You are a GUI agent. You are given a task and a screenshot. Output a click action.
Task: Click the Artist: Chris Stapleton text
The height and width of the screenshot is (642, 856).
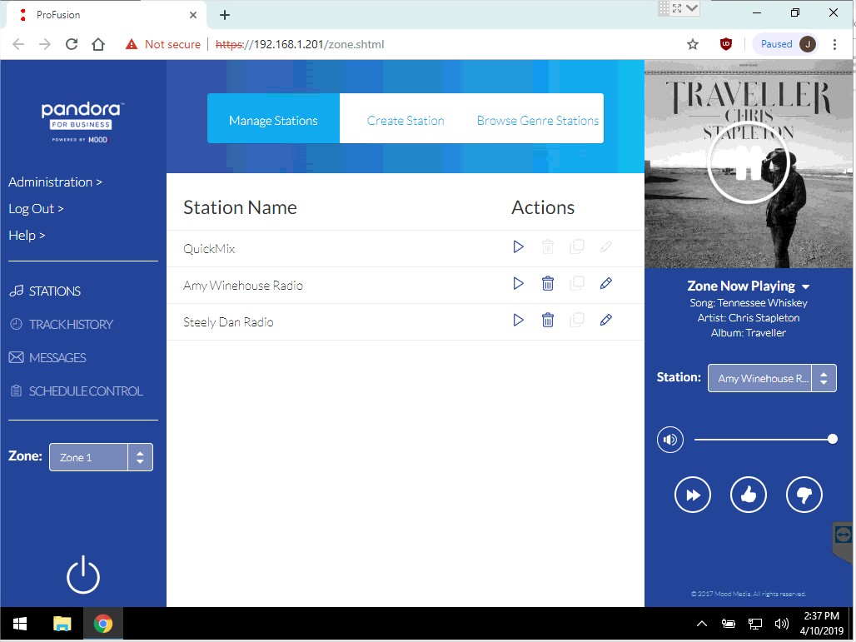coord(749,318)
